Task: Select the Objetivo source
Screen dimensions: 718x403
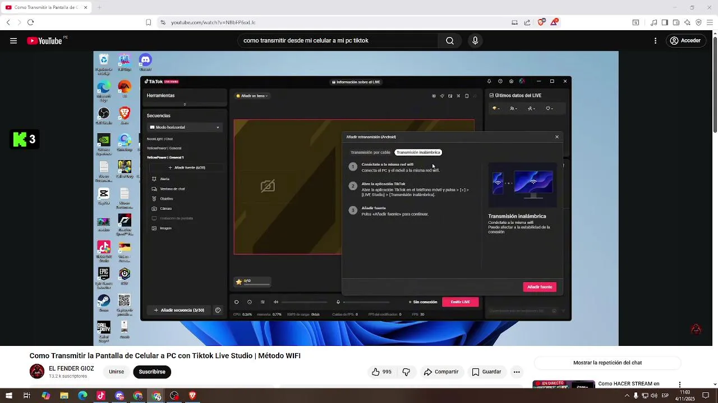Action: [166, 199]
